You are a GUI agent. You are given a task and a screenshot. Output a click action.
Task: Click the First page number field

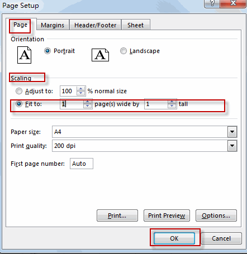[82, 164]
